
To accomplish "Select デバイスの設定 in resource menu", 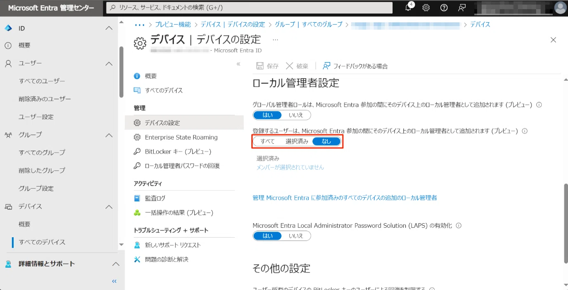I will (x=185, y=123).
